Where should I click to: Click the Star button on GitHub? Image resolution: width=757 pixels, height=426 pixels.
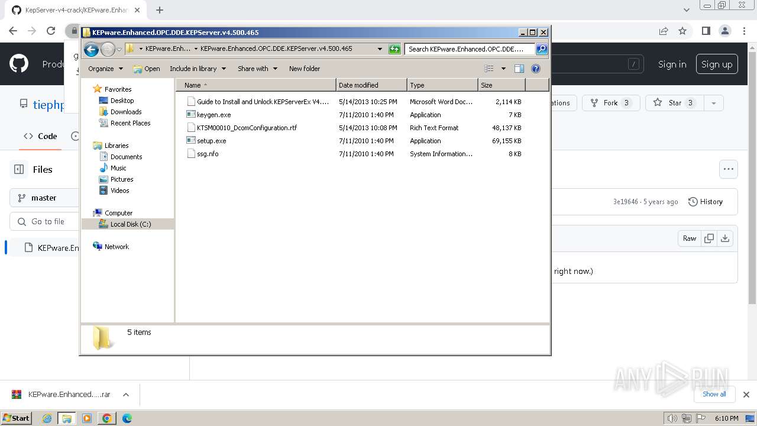[x=675, y=103]
